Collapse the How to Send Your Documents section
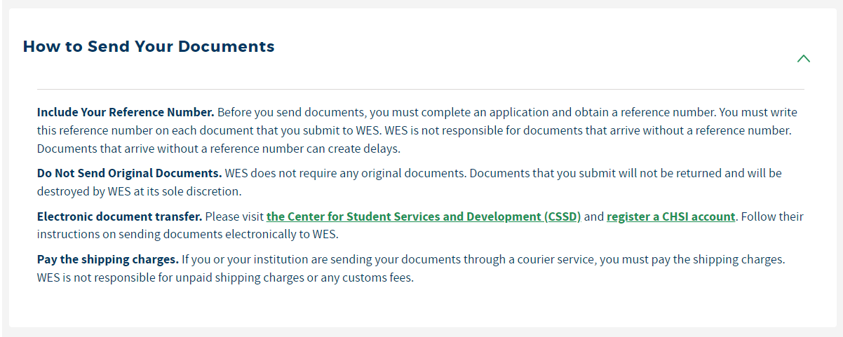 click(803, 59)
